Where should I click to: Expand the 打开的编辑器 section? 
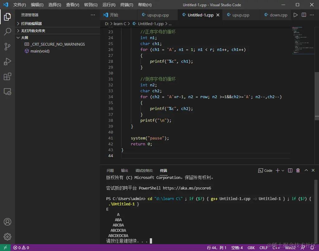coord(31,24)
